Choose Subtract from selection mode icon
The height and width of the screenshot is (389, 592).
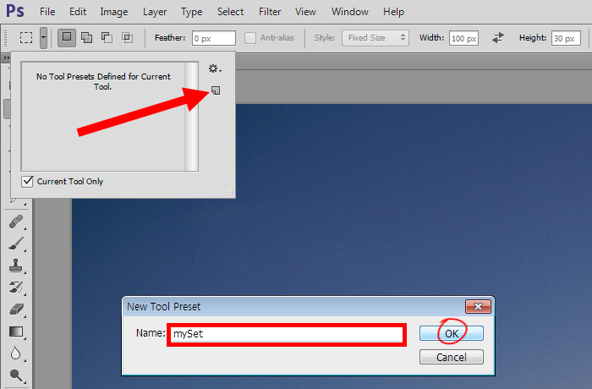click(x=107, y=38)
